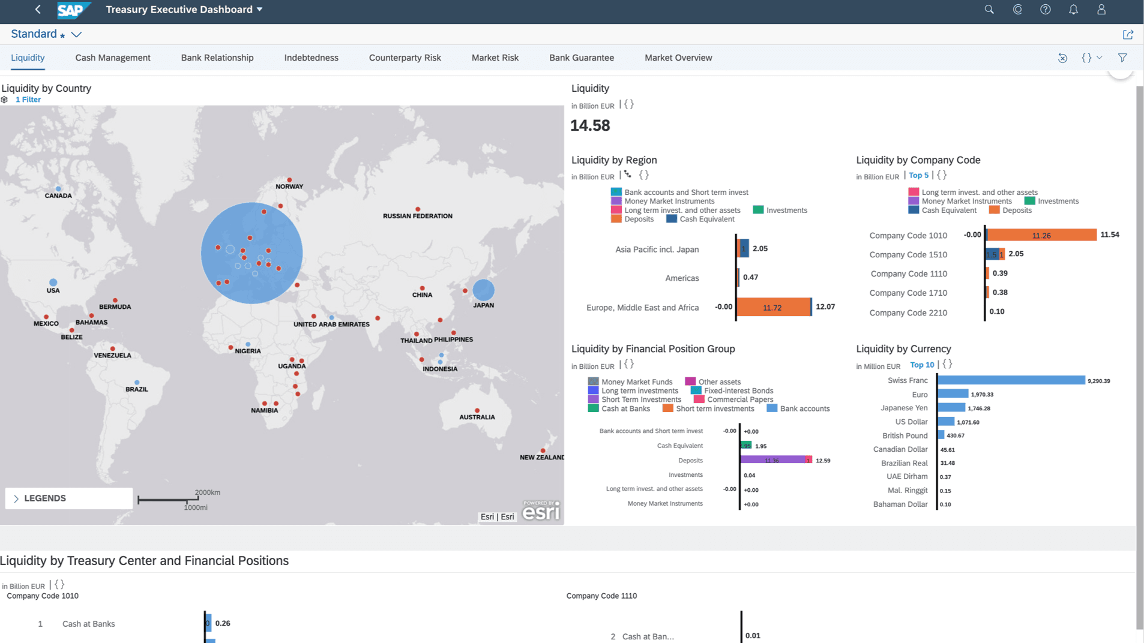Click braces icon in Liquidity by Company Code
Screen dimensions: 1144x643
[x=942, y=175]
